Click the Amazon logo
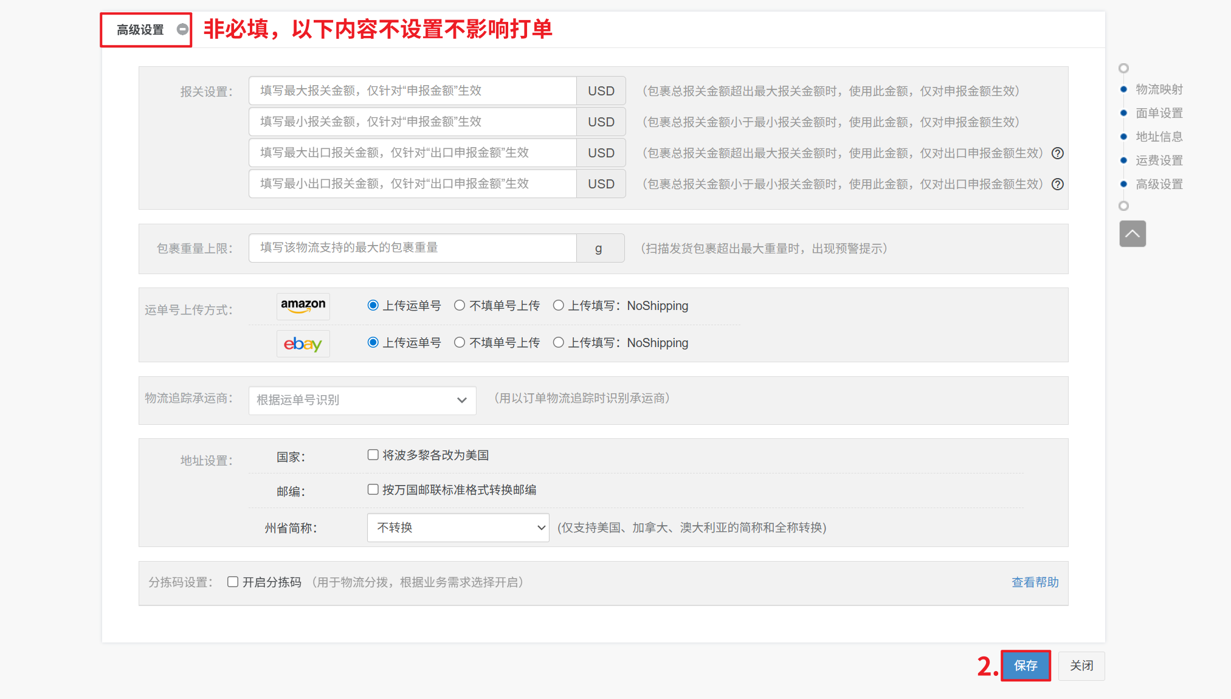This screenshot has height=699, width=1231. [303, 306]
